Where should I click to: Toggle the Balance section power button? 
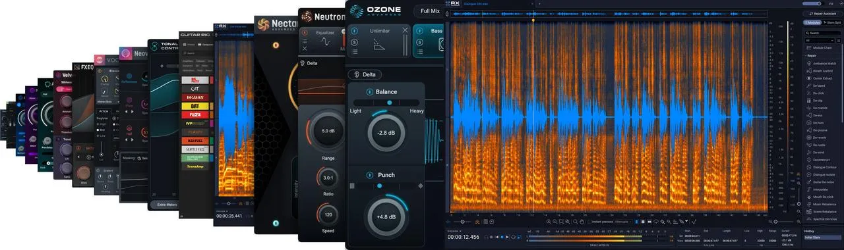(369, 91)
